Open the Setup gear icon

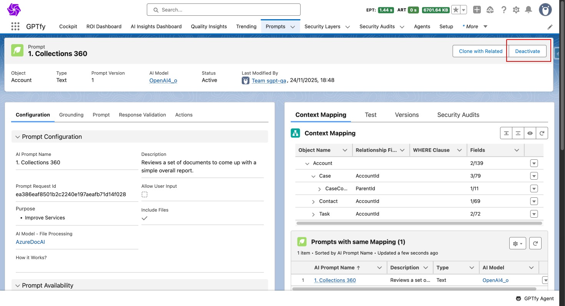pos(516,10)
